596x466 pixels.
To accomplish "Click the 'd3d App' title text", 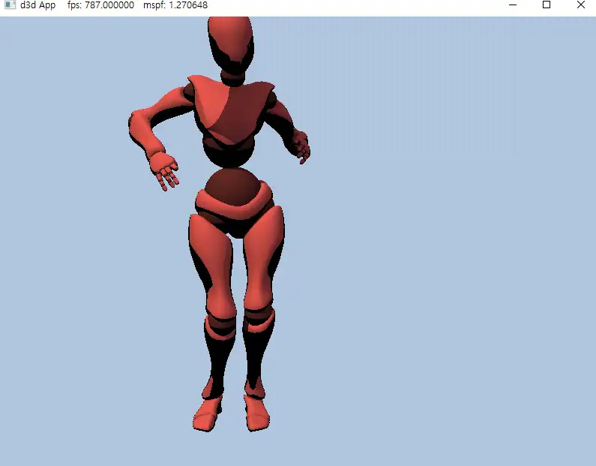I will pyautogui.click(x=37, y=5).
